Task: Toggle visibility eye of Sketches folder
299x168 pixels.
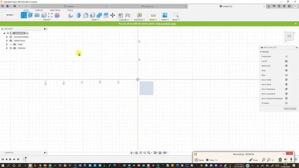Action: [11, 48]
